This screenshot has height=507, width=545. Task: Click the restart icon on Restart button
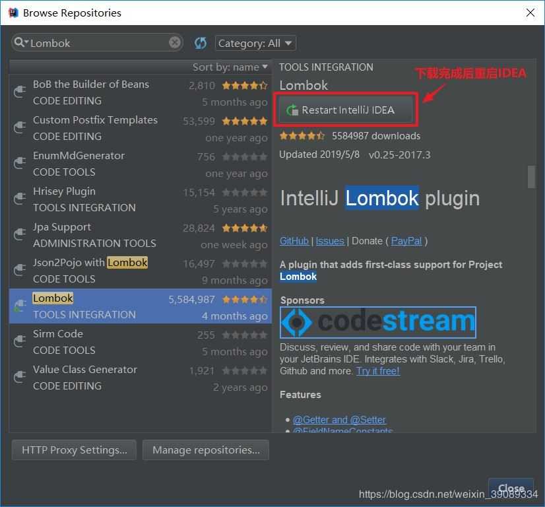pyautogui.click(x=292, y=110)
